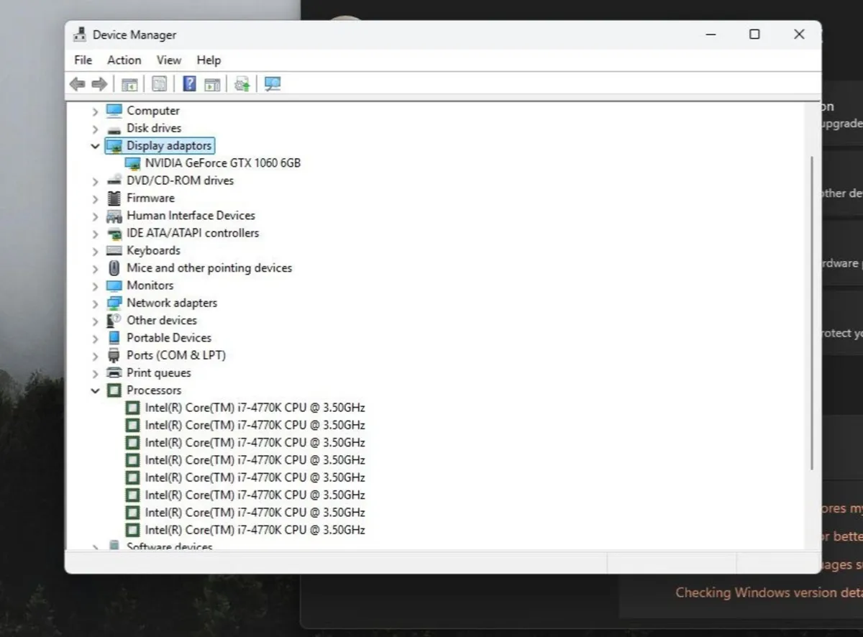Click the Back arrow in the toolbar

[77, 84]
